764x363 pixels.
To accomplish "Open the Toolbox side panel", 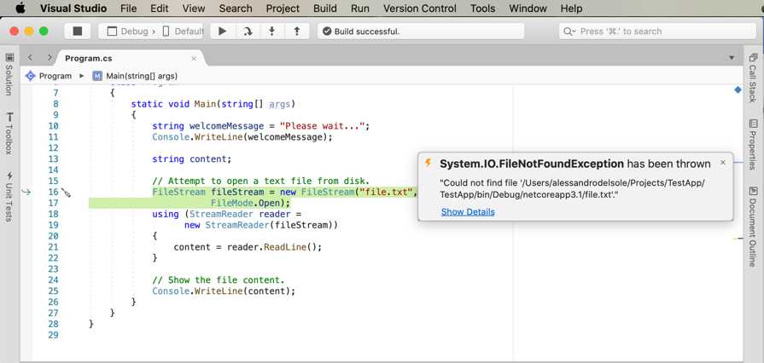I will [9, 133].
